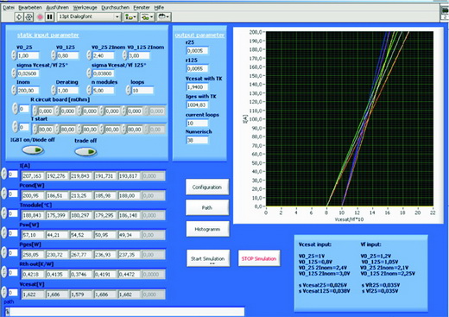
Task: Open the Datei menu
Action: click(9, 8)
